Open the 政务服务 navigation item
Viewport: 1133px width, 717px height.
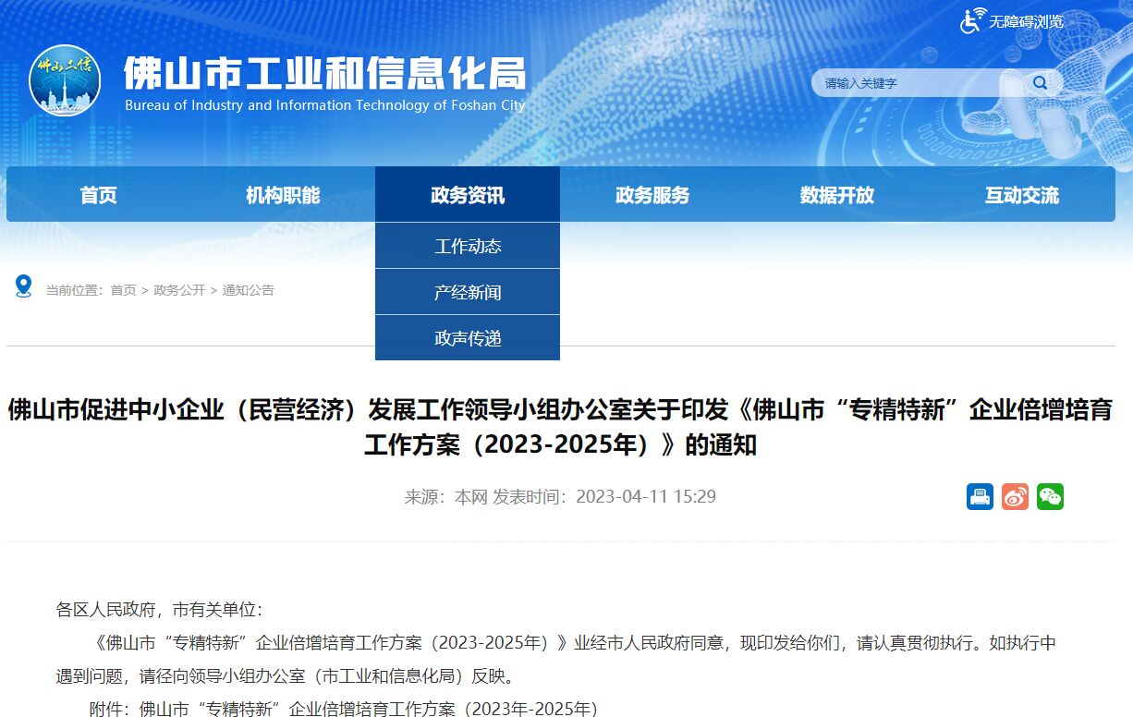click(x=652, y=195)
